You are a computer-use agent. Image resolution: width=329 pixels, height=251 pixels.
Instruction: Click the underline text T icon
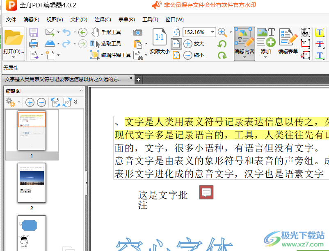(320, 56)
